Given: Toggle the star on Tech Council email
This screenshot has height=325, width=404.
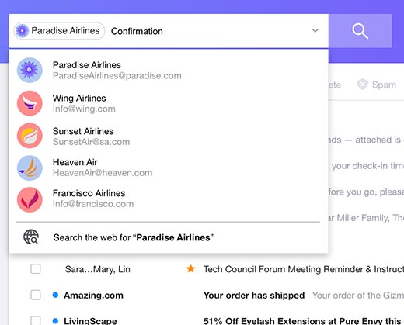Looking at the screenshot, I should 190,269.
